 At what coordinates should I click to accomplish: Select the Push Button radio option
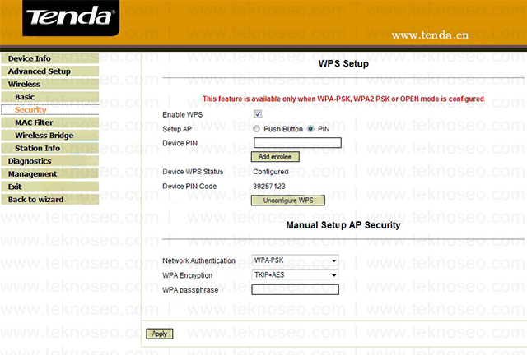(x=256, y=129)
